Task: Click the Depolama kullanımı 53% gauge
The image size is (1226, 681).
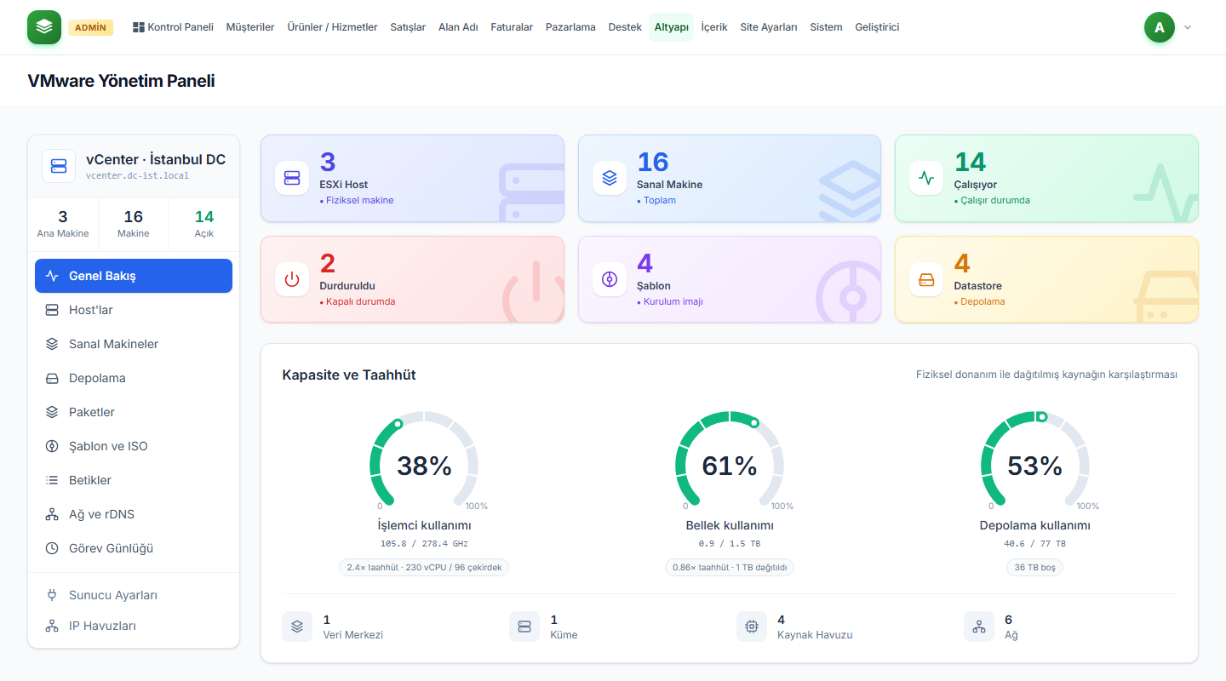Action: point(1035,461)
